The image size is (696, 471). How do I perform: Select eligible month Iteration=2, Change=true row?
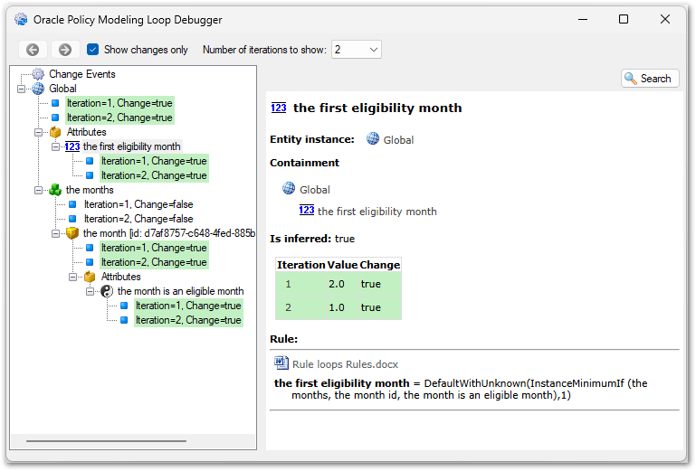[x=188, y=320]
